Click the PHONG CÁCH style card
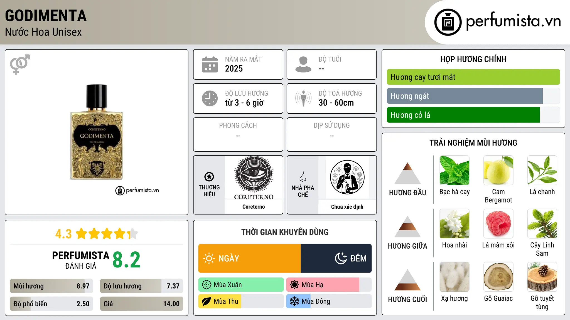This screenshot has width=570, height=320. (x=238, y=134)
